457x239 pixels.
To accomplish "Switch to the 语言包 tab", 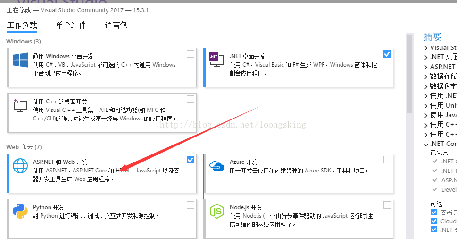I will (x=116, y=25).
